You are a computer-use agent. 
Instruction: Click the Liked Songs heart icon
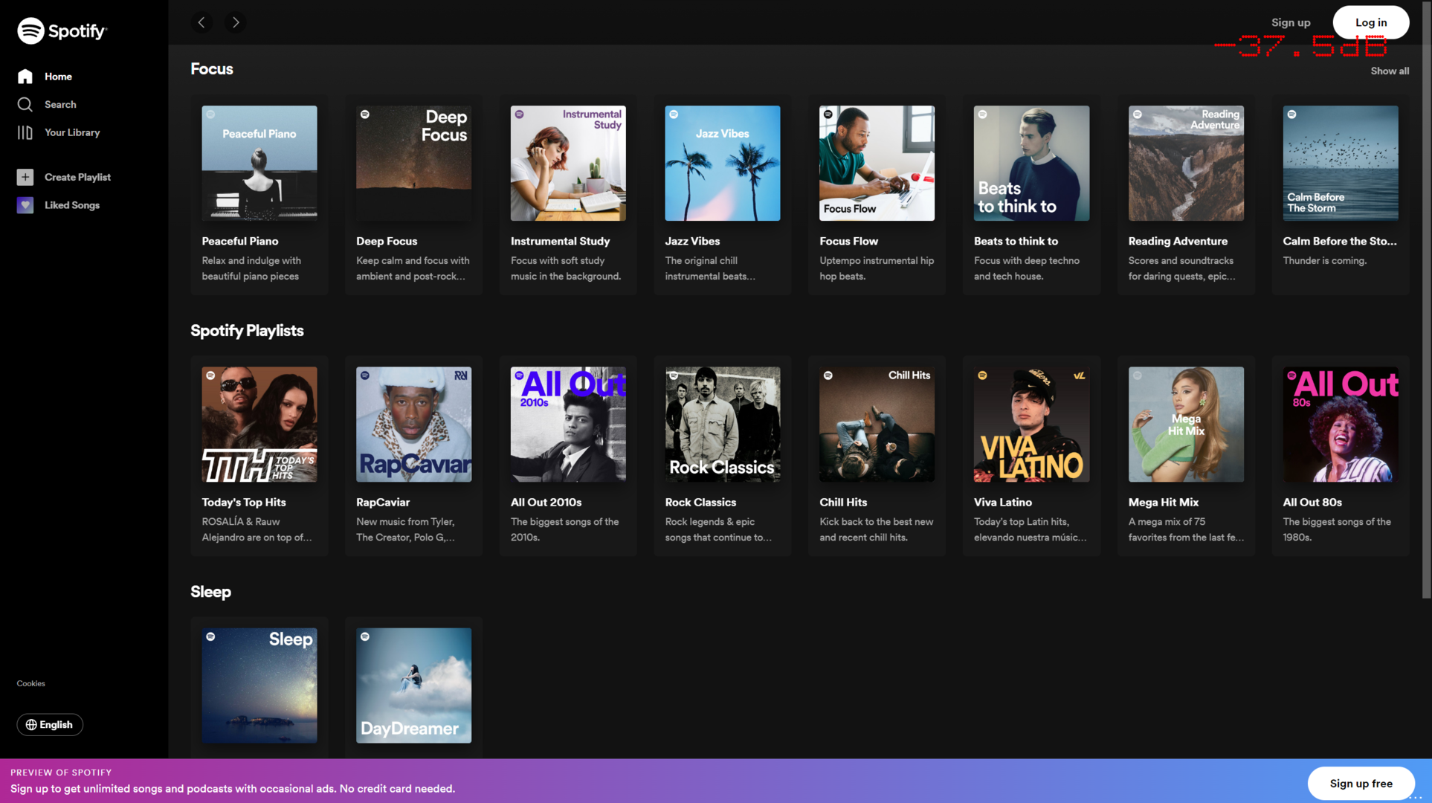coord(25,205)
